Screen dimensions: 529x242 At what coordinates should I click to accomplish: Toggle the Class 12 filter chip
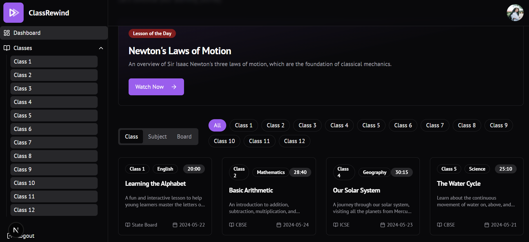tap(294, 141)
